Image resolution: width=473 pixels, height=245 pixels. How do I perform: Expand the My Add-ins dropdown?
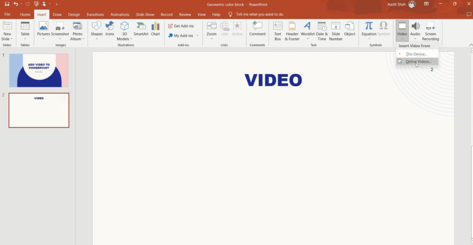[x=197, y=35]
